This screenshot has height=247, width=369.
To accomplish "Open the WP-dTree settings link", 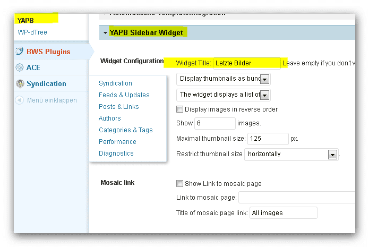I will pyautogui.click(x=32, y=32).
